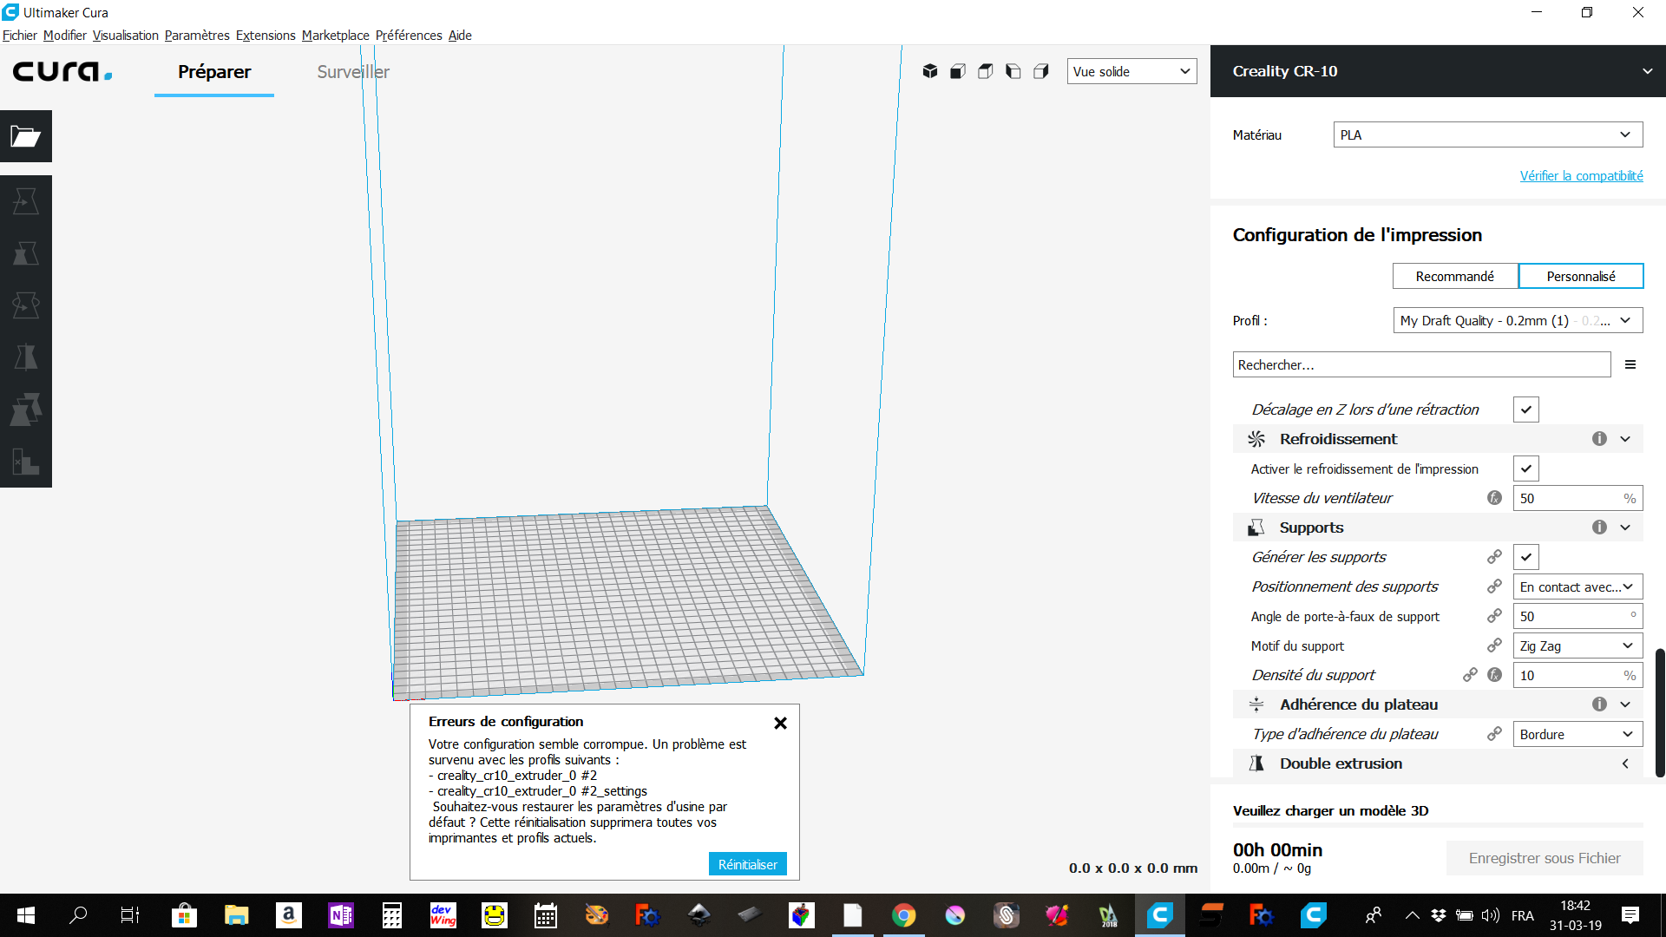
Task: Click link icon beside Générer les supports
Action: pos(1494,557)
